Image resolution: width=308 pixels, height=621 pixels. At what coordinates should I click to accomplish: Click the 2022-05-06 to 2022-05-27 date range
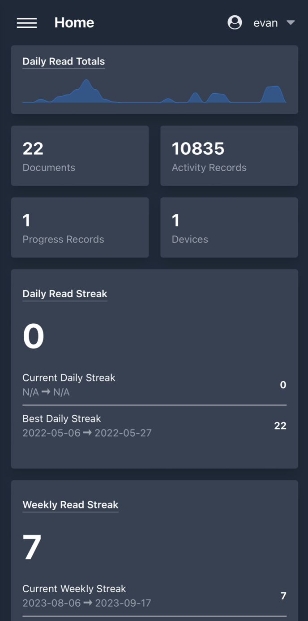[x=87, y=433]
